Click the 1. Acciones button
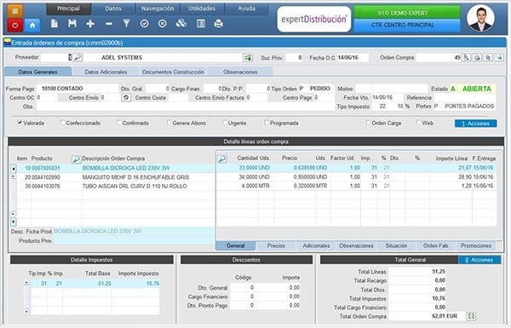Screen dimensions: 511x328 (x=476, y=124)
